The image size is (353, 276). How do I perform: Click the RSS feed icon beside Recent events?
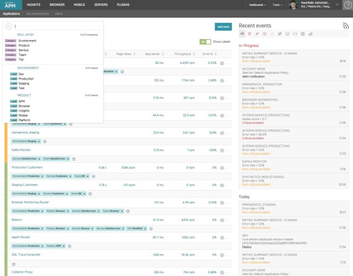point(346,26)
